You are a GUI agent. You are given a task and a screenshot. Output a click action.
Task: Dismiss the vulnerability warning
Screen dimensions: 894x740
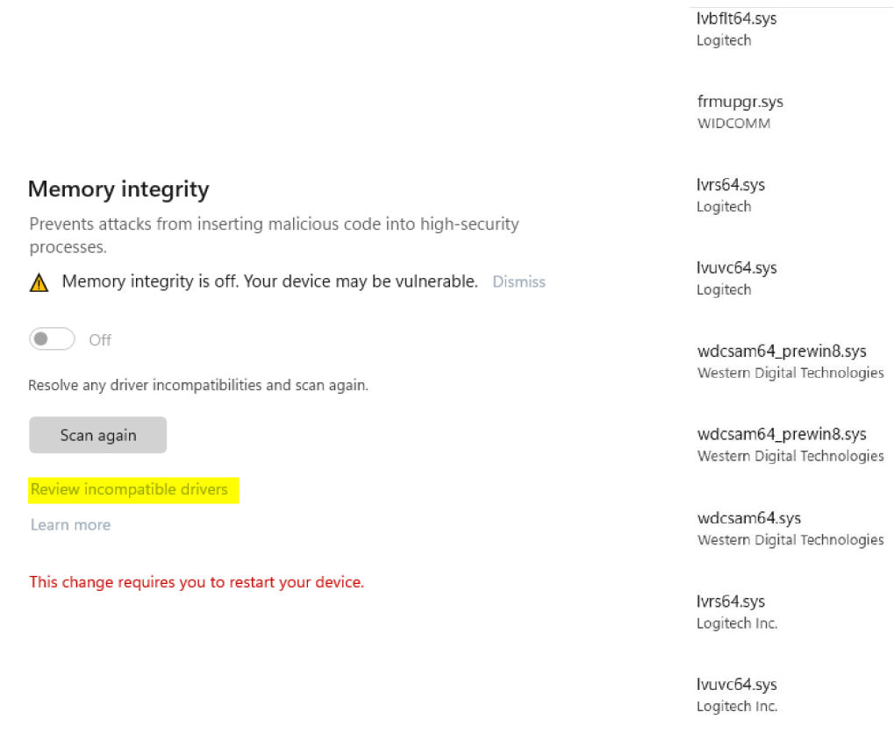coord(519,281)
